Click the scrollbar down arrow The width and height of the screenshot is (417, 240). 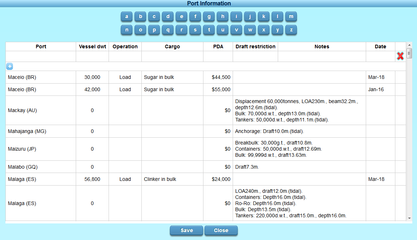coord(409,218)
